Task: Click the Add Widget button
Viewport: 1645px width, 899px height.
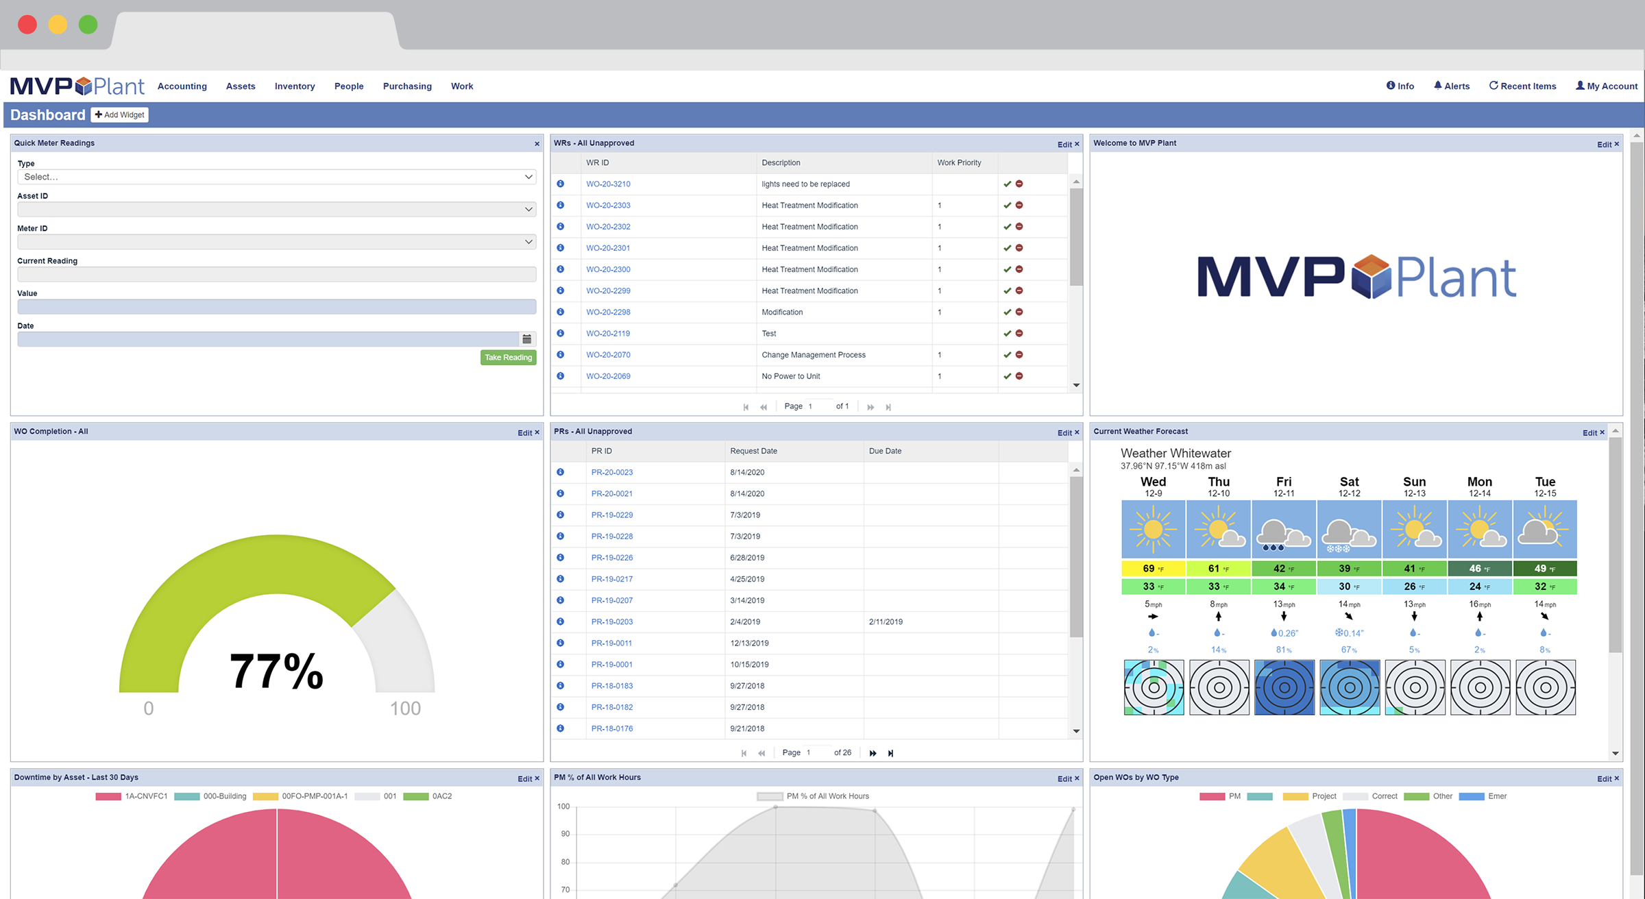Action: (x=119, y=114)
